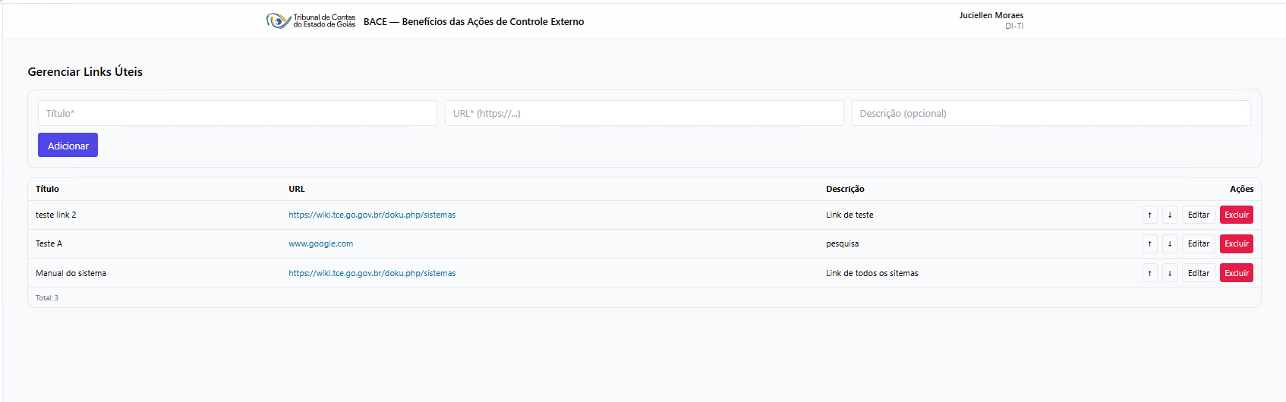Screen dimensions: 1286x402
Task: Open wiki URL in 'teste link 2' row
Action: pos(372,215)
